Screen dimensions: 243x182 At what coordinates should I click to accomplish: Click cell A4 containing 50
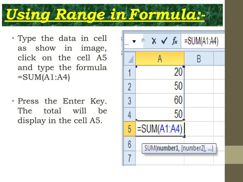pyautogui.click(x=160, y=115)
